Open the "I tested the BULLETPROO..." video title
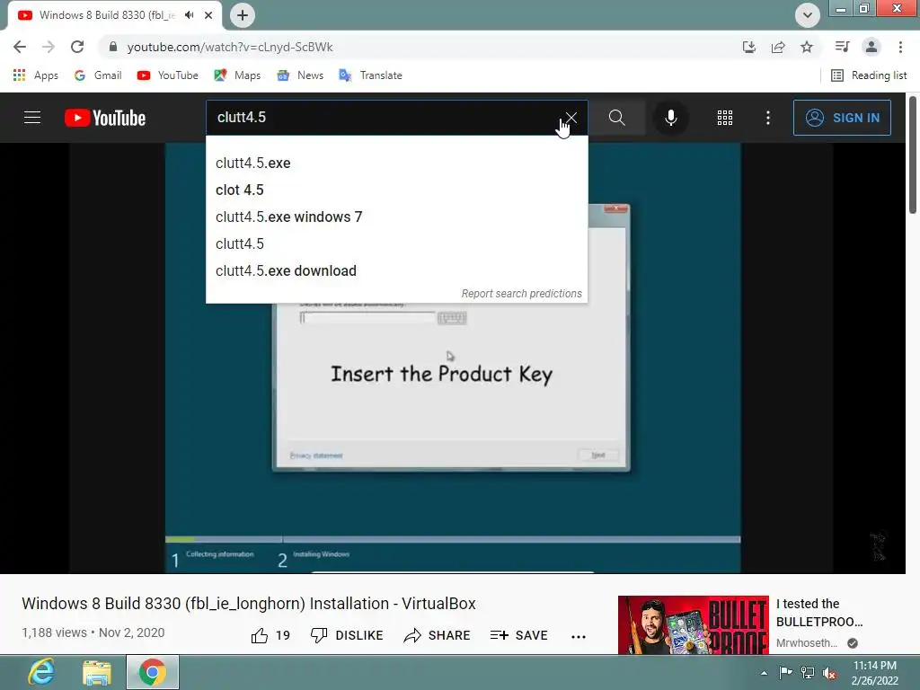The image size is (920, 690). click(x=819, y=613)
